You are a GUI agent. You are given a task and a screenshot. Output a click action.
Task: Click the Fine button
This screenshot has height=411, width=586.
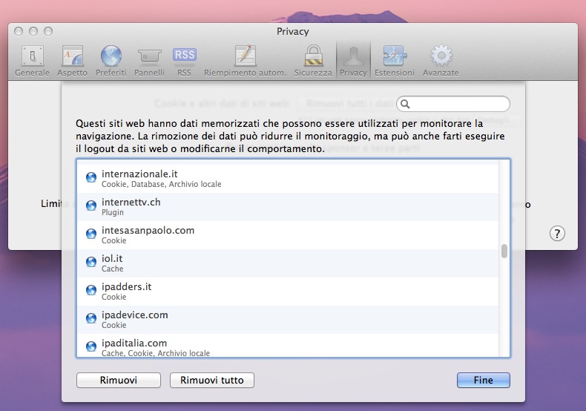[483, 381]
